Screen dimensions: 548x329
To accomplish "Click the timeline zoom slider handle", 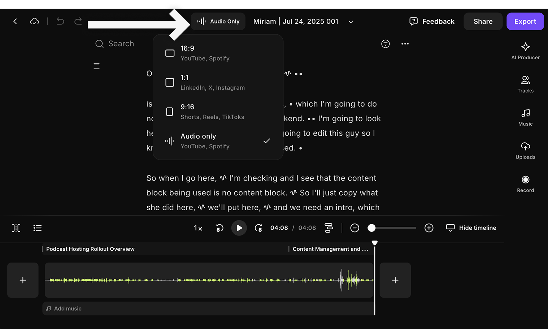I will pos(371,228).
